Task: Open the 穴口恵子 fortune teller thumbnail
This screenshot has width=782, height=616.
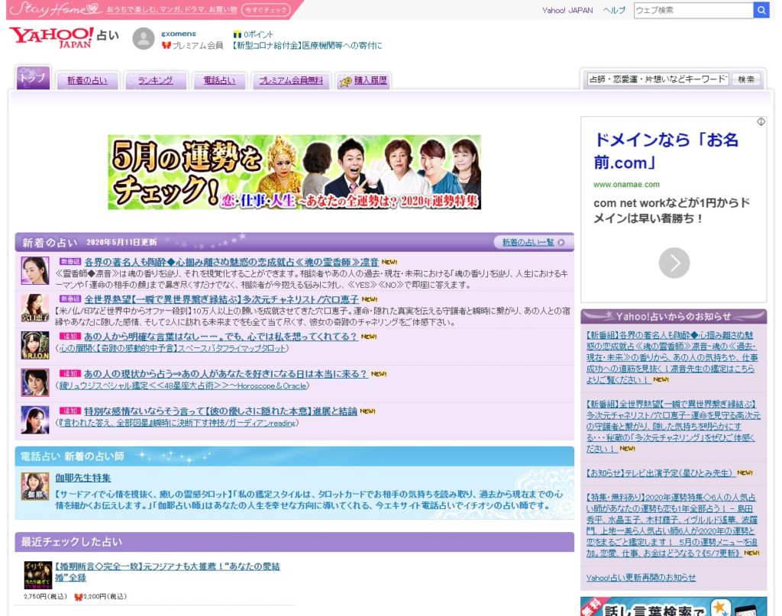Action: click(35, 308)
